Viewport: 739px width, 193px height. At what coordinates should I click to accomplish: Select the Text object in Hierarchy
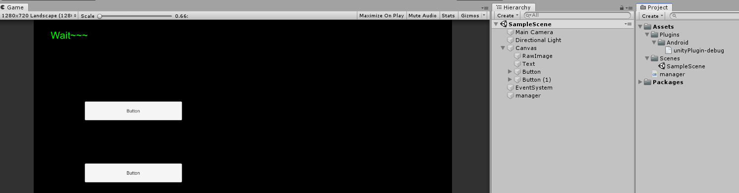click(529, 64)
